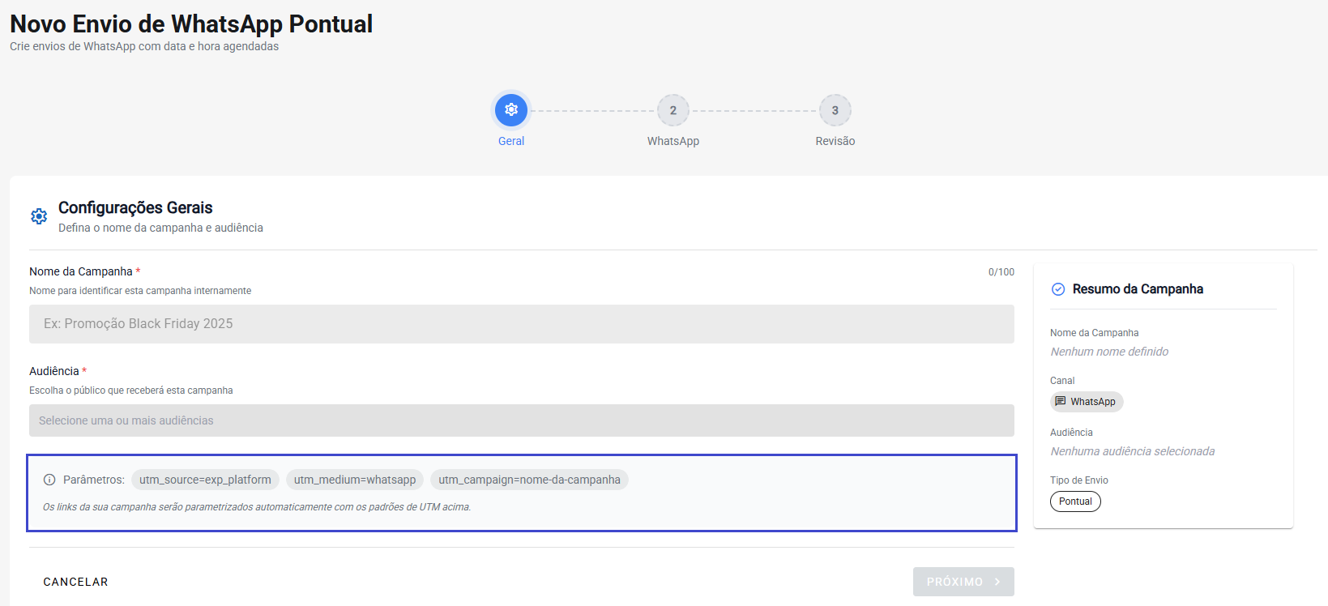Click the WhatsApp channel chip text
1328x606 pixels.
point(1092,402)
